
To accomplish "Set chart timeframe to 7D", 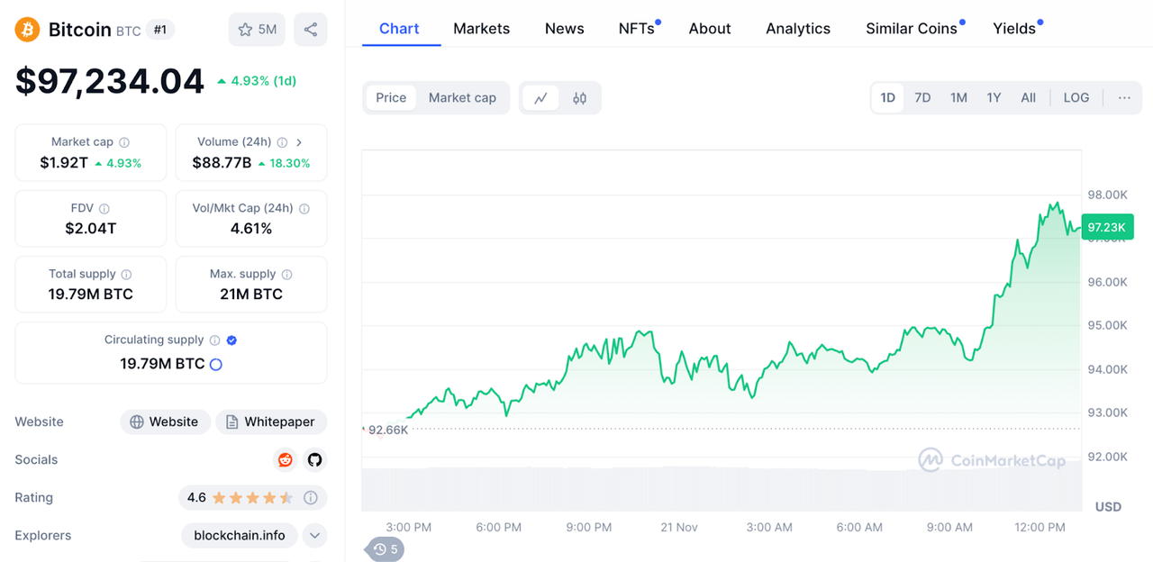I will tap(922, 97).
